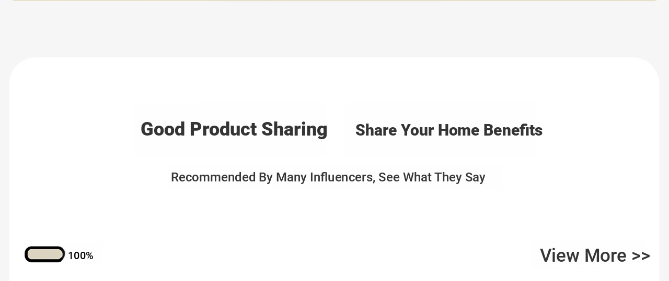This screenshot has height=281, width=669.
Task: Click the gray background above the white card
Action: coord(334,29)
